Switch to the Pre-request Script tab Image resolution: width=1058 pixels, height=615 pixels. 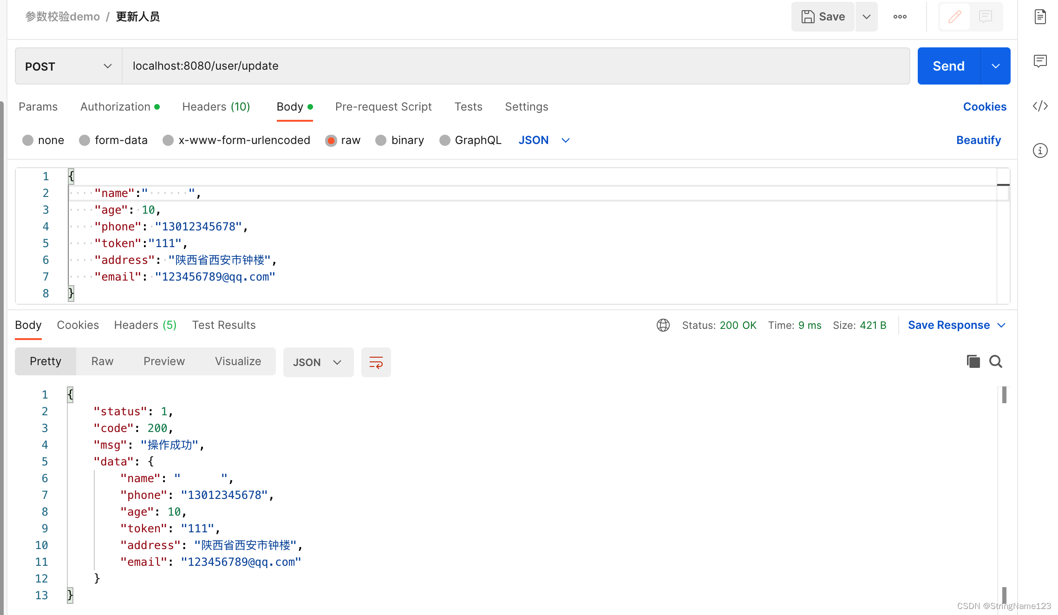(x=383, y=107)
